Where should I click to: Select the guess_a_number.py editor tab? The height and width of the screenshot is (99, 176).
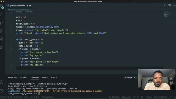[19, 5]
